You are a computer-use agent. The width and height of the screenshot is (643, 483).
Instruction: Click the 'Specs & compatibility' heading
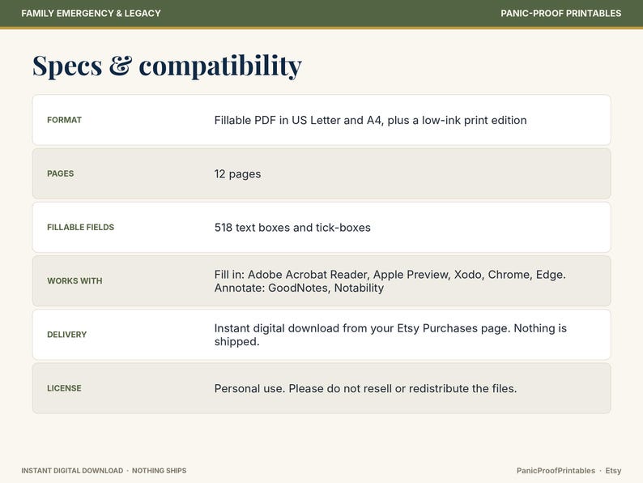coord(167,66)
